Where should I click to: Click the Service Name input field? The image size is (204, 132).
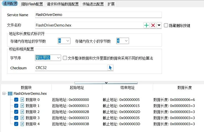(x=98, y=15)
